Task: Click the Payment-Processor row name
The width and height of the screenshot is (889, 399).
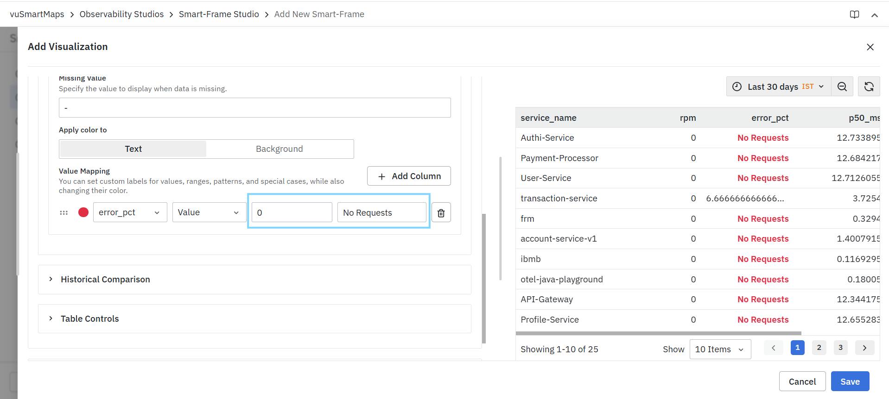Action: coord(559,158)
